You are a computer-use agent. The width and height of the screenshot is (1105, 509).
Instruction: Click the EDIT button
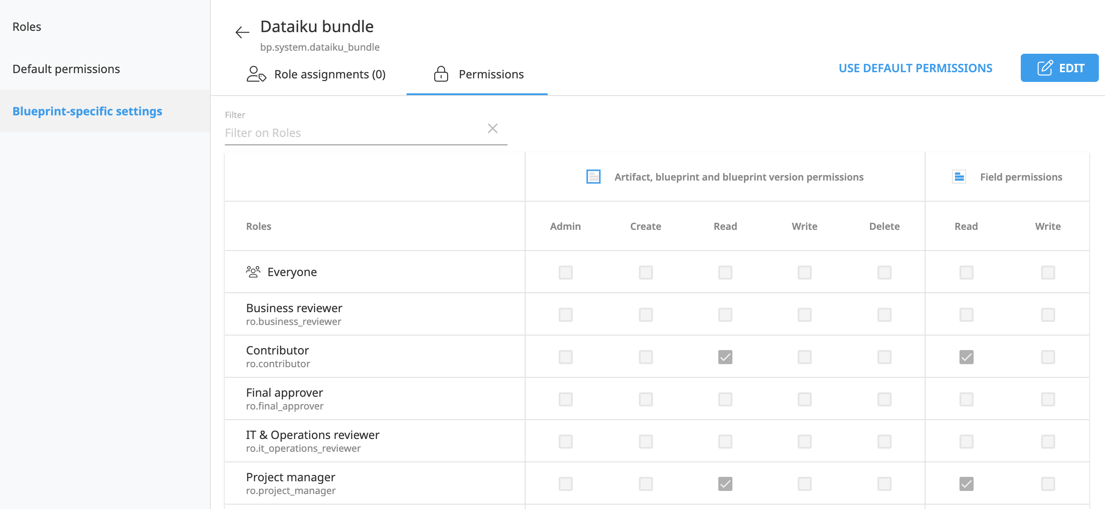(x=1060, y=67)
